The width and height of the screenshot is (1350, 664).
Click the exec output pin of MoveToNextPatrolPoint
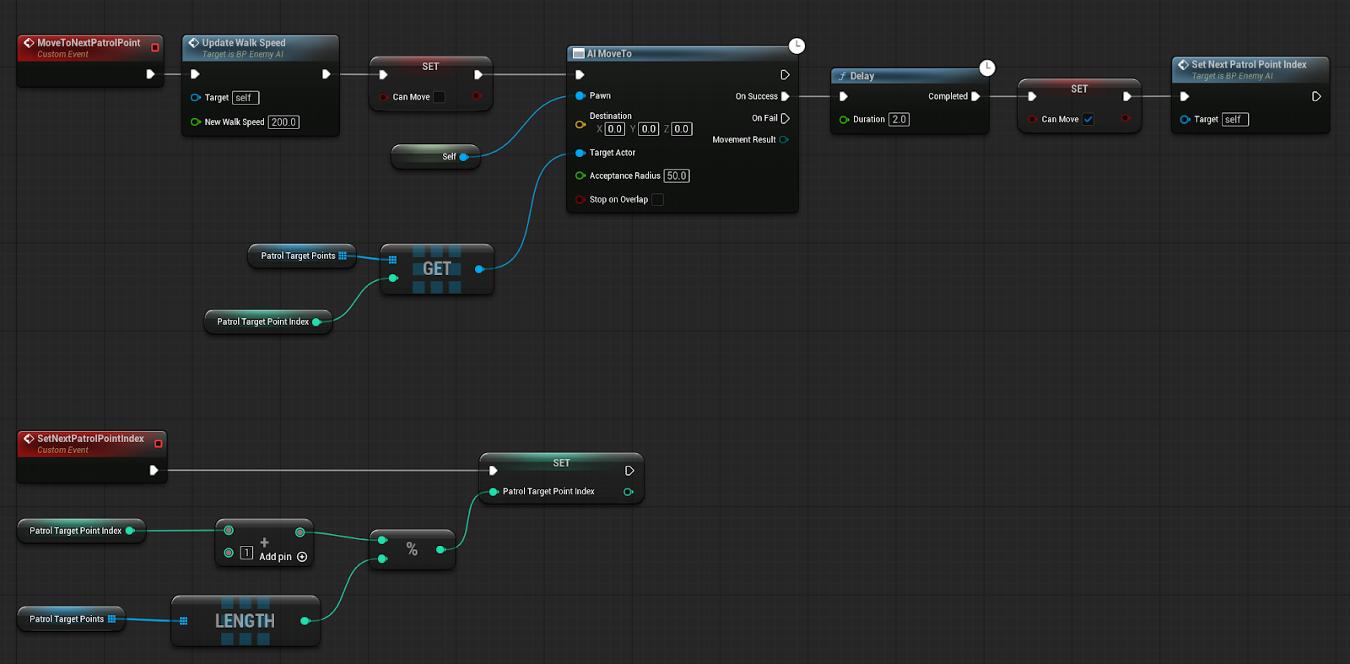click(x=150, y=74)
